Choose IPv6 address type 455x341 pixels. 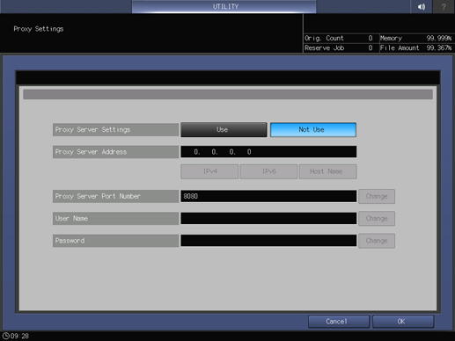coord(268,171)
